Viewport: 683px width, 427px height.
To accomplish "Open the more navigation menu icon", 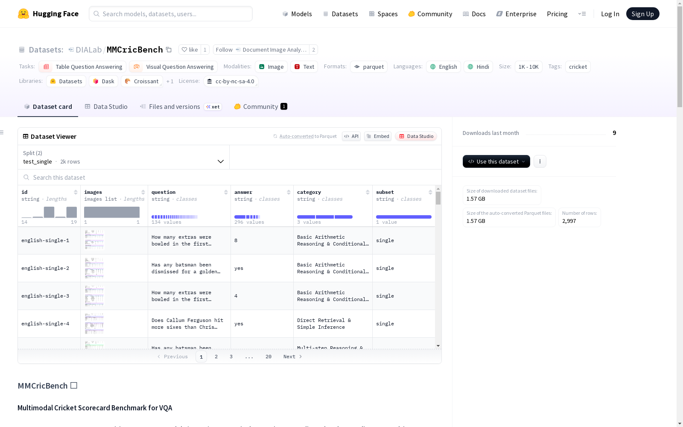I will click(582, 14).
